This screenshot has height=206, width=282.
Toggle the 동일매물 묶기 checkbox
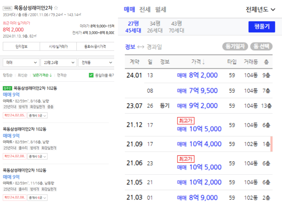[91, 75]
